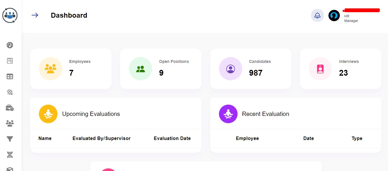388x171 pixels.
Task: Open the HR Manager profile avatar
Action: pyautogui.click(x=334, y=16)
